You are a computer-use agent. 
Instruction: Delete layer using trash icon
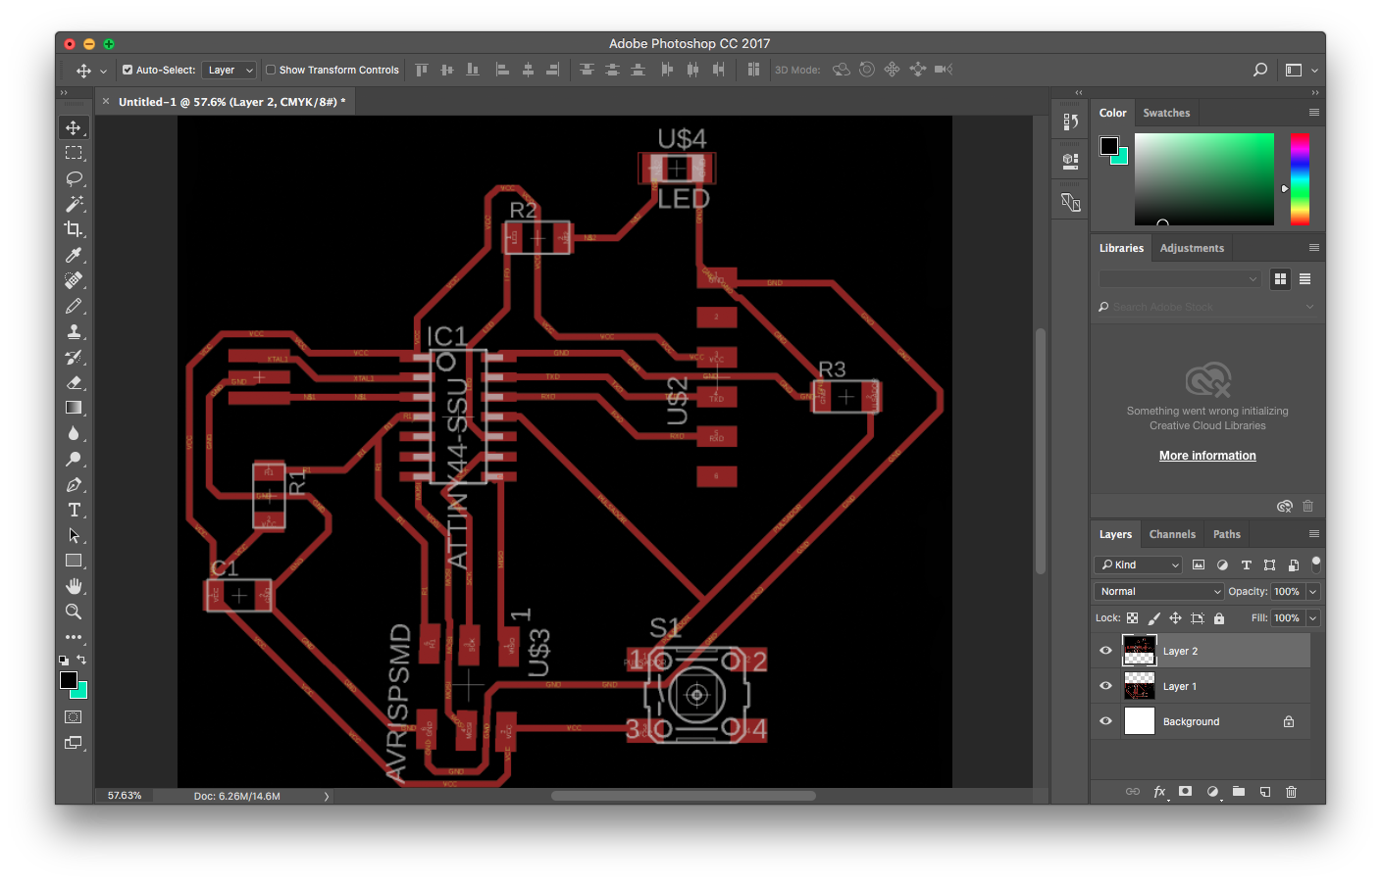[1291, 792]
